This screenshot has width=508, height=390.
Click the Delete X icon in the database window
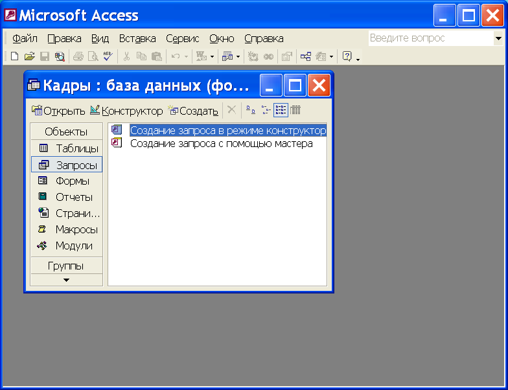(x=232, y=110)
